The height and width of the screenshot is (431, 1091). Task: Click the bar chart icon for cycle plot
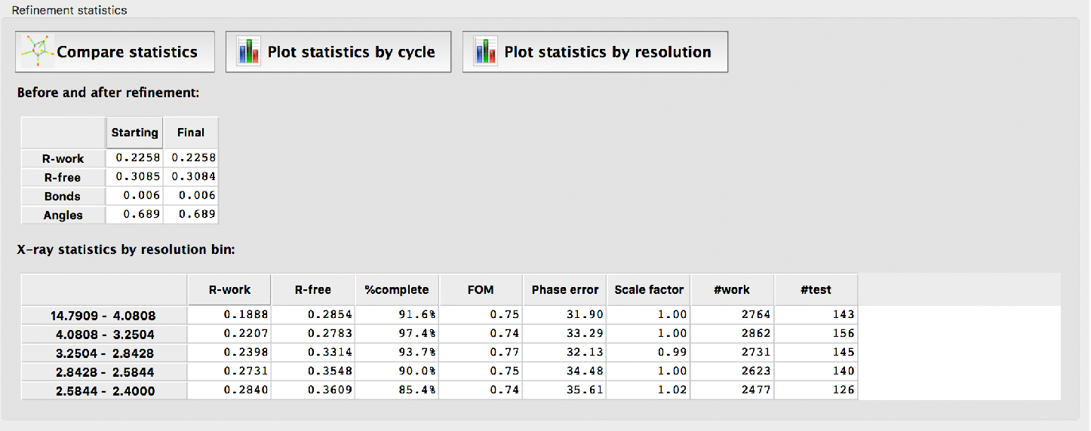tap(248, 52)
